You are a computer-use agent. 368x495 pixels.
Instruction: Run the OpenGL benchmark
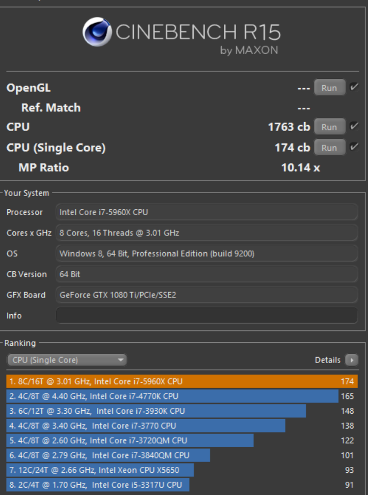pyautogui.click(x=329, y=88)
